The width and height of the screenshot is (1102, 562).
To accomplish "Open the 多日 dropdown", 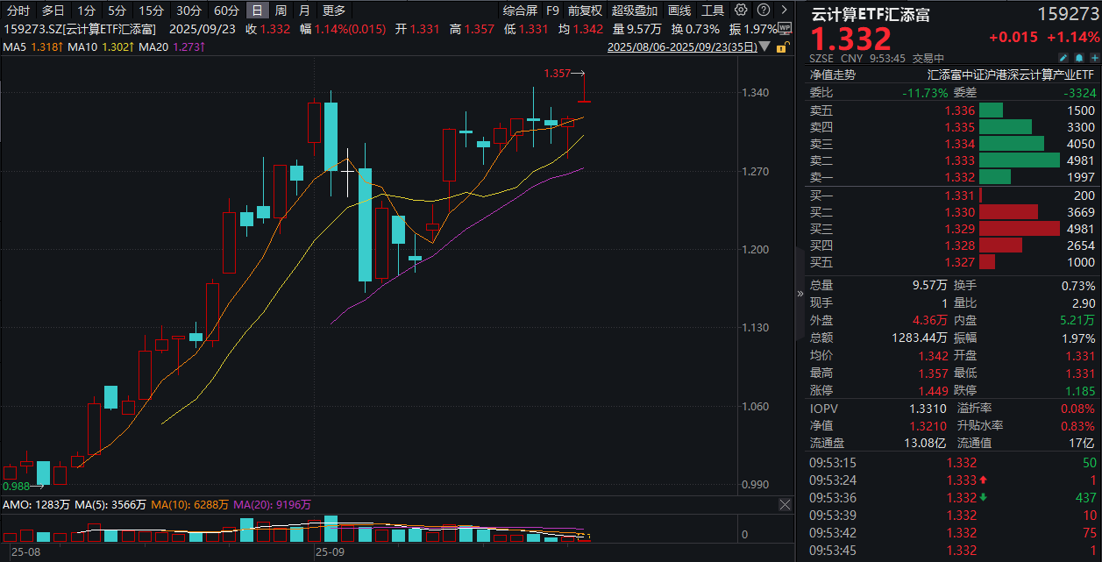I will (x=51, y=11).
